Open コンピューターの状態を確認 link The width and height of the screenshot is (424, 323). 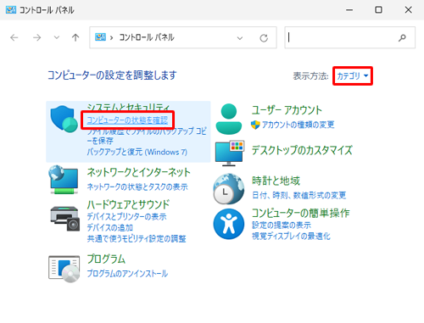click(127, 120)
